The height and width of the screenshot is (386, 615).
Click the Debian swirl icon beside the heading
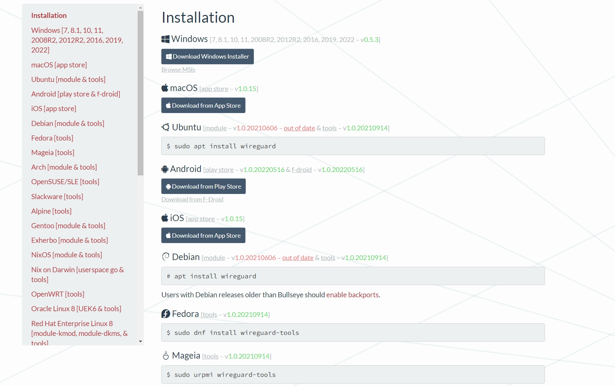(x=165, y=257)
